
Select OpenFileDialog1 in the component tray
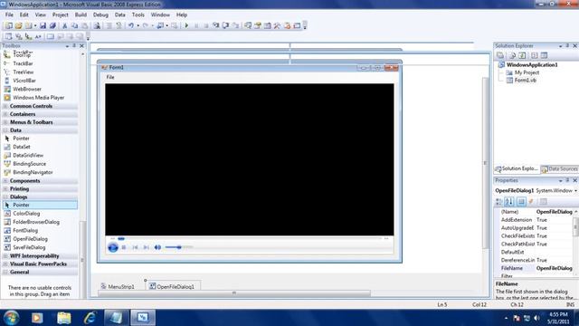tap(172, 286)
